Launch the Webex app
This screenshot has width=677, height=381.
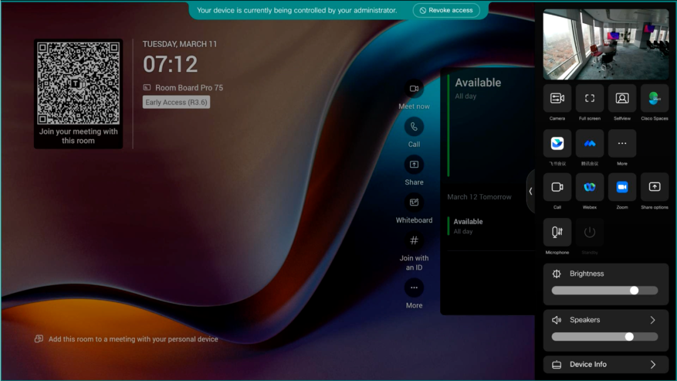click(x=589, y=187)
